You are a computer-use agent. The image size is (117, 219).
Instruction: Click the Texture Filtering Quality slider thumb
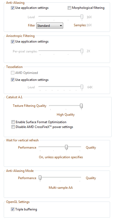(81, 106)
